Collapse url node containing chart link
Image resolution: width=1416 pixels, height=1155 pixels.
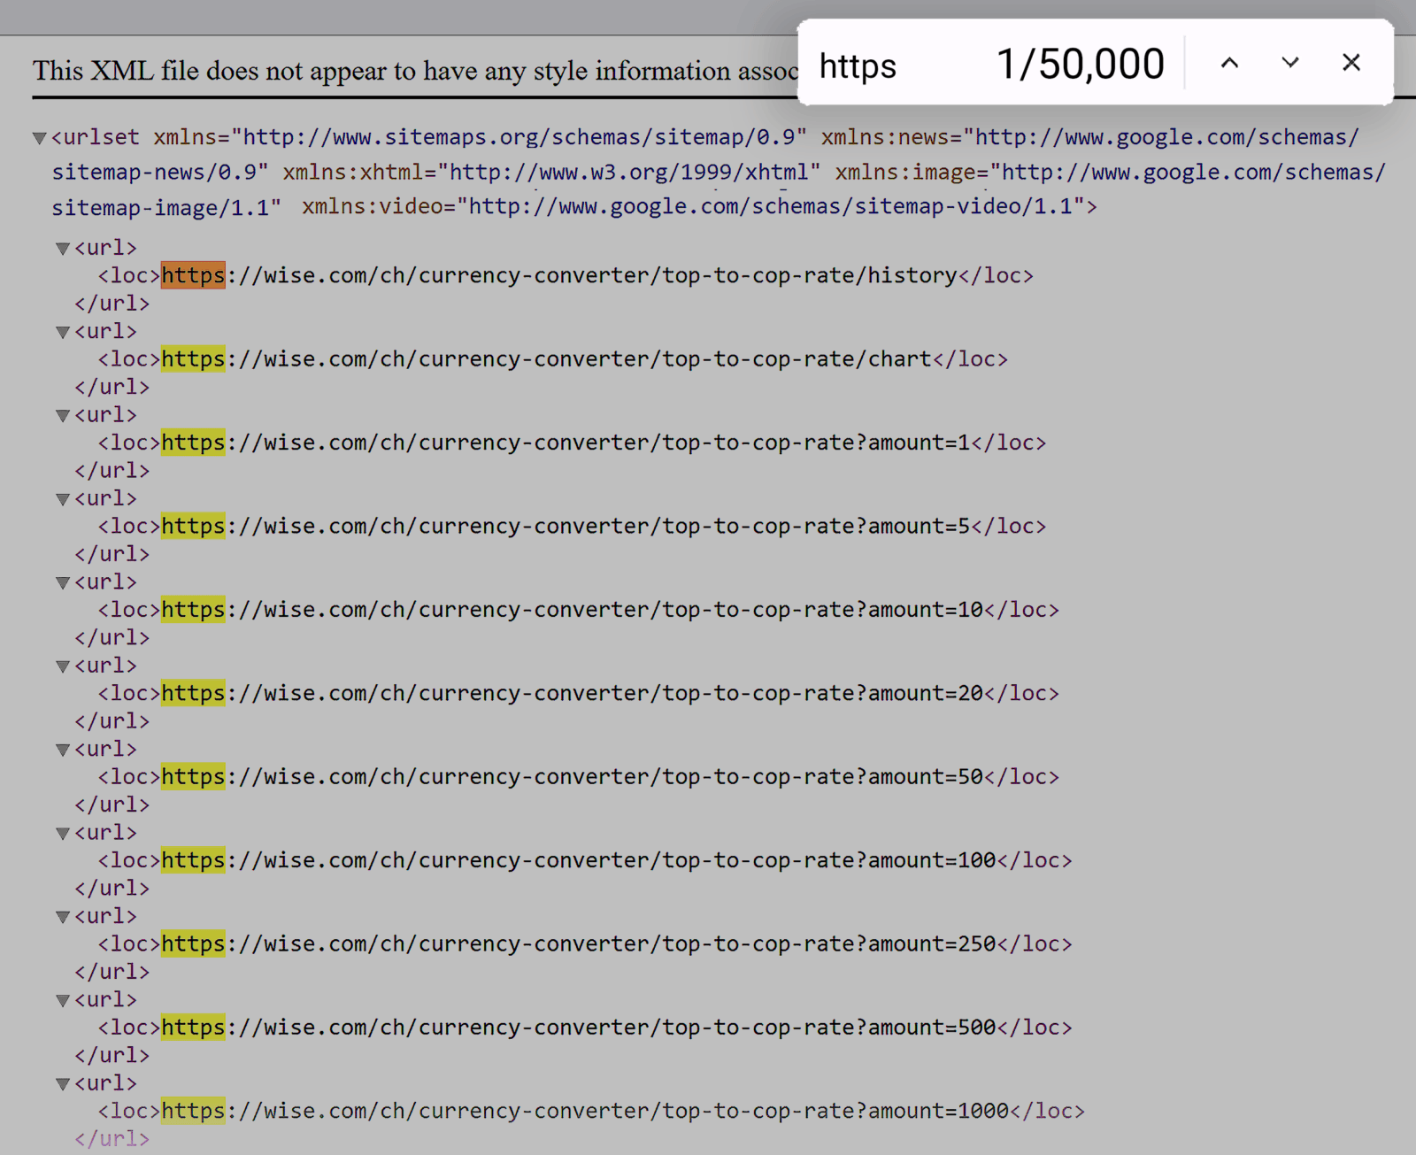(63, 333)
